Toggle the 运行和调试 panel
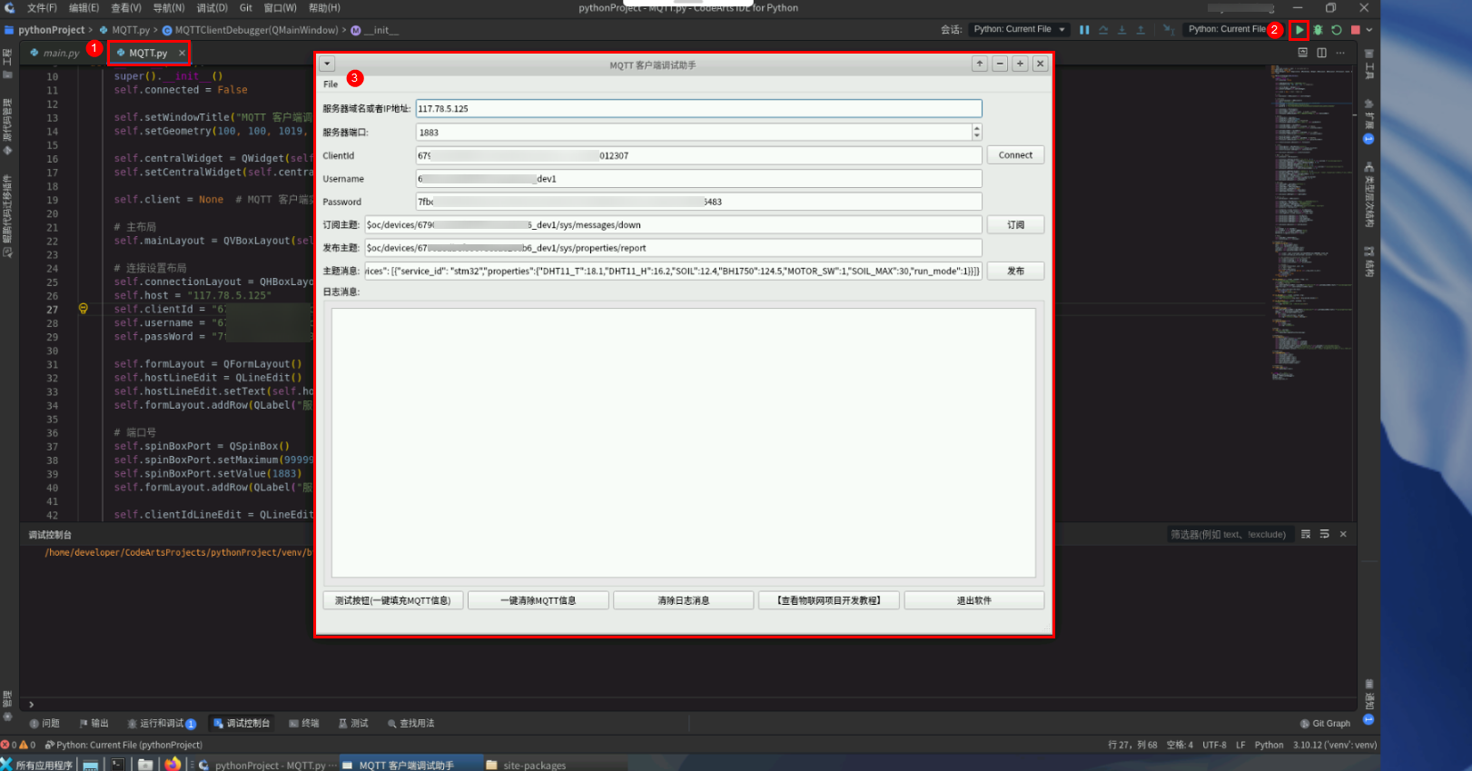The image size is (1472, 771). pos(162,724)
